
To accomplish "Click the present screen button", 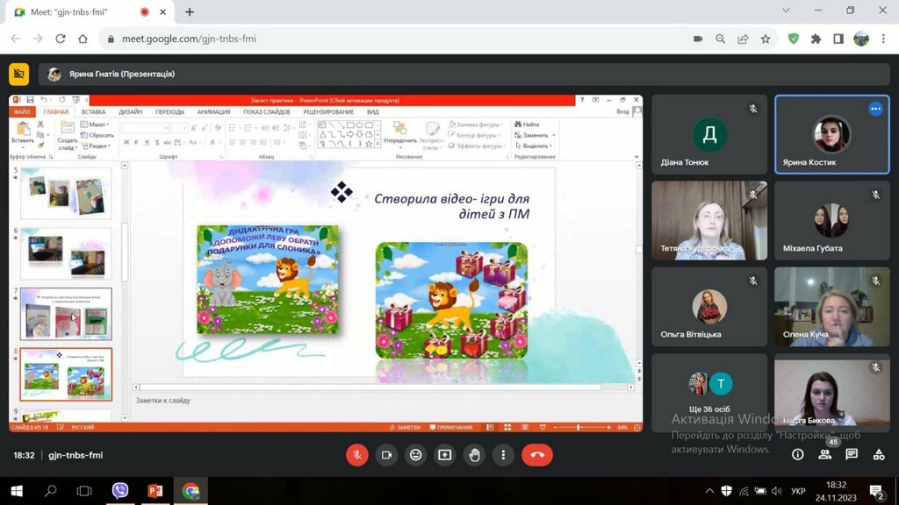I will (445, 455).
